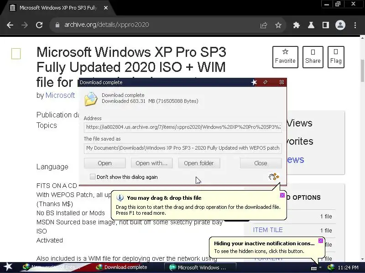This screenshot has height=273, width=365.
Task: Close the Microsoft Windows XP Pro browser tab
Action: [x=106, y=8]
